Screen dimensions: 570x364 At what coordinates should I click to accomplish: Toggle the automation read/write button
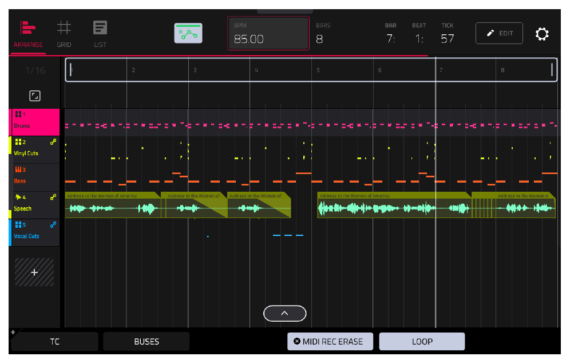[x=188, y=33]
